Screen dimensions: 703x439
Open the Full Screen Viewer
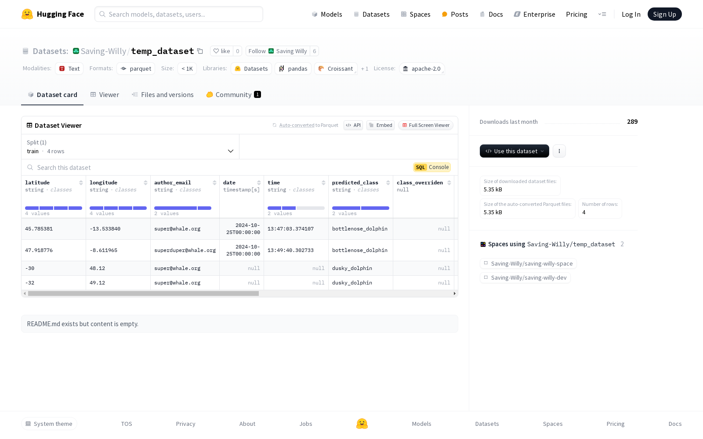pyautogui.click(x=426, y=125)
